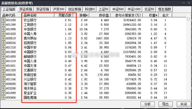This screenshot has width=192, height=109.
Task: Select the 中信银行 row name
Action: 30,29
